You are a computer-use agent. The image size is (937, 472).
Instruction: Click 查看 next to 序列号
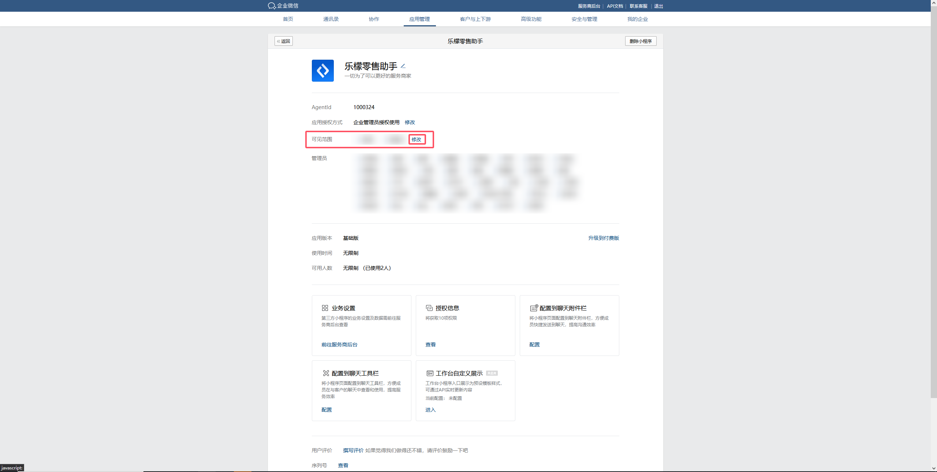343,465
